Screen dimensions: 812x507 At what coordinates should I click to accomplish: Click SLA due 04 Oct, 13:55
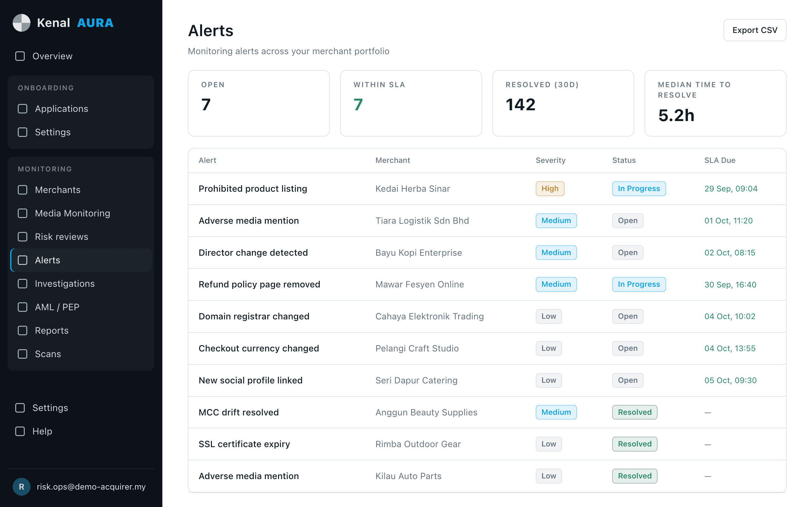pyautogui.click(x=730, y=348)
